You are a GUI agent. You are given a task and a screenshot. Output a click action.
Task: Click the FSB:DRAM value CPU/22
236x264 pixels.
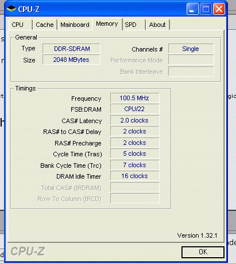tap(134, 109)
